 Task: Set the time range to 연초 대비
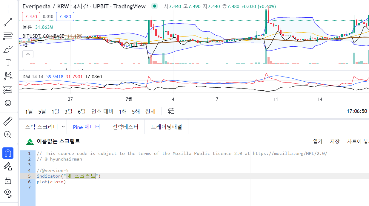tap(102, 111)
